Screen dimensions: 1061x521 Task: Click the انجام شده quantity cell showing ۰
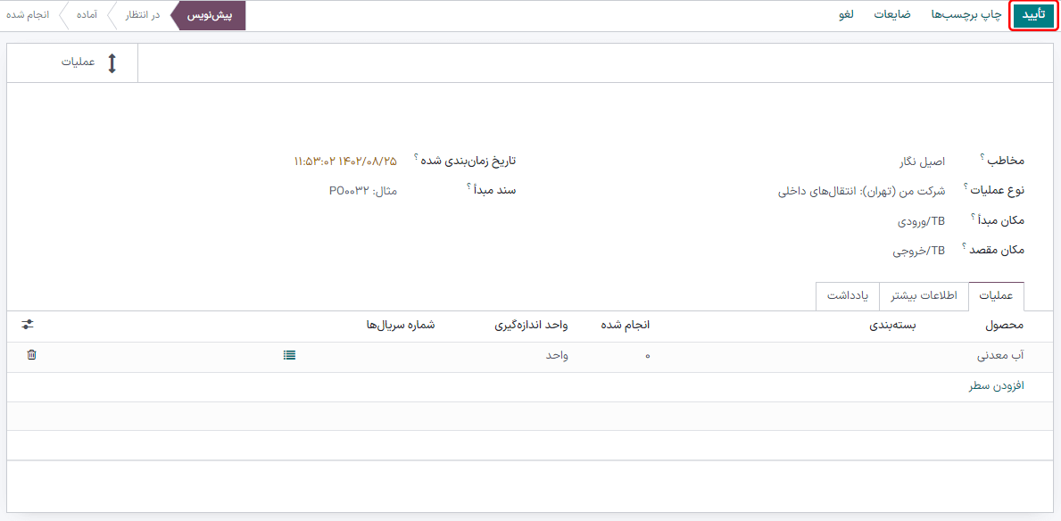point(647,355)
